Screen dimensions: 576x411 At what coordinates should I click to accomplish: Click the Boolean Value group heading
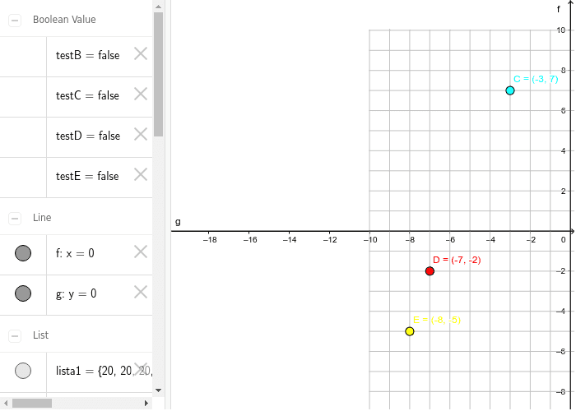pos(64,20)
